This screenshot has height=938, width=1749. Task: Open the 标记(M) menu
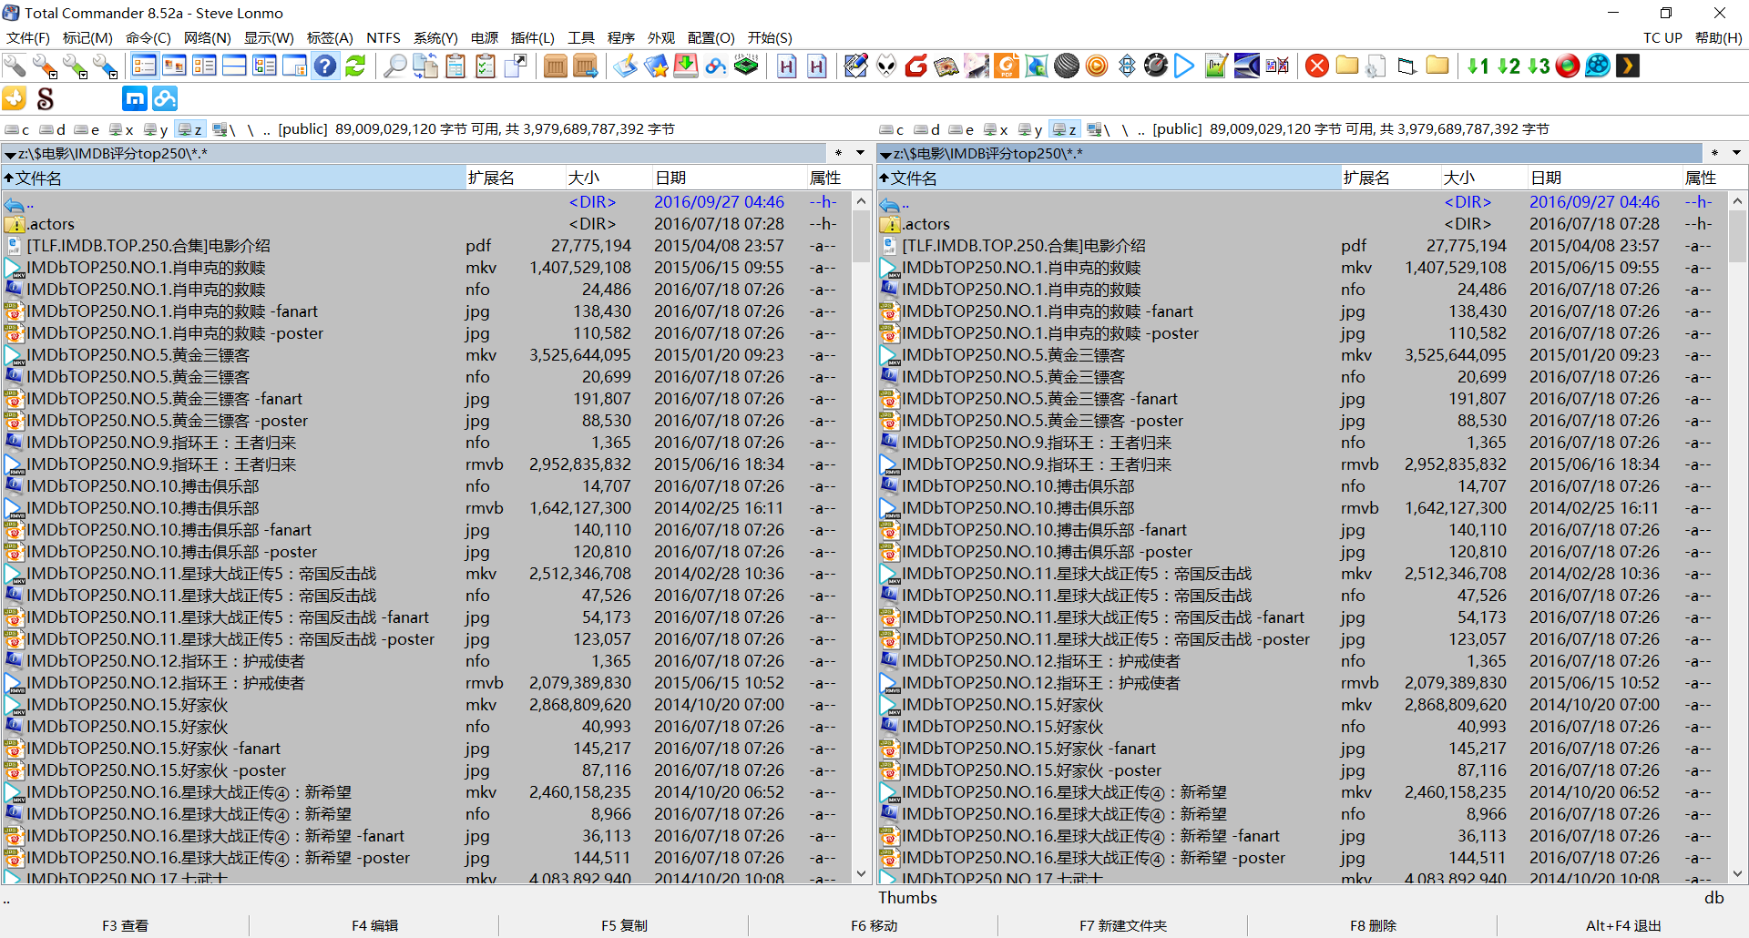point(87,37)
